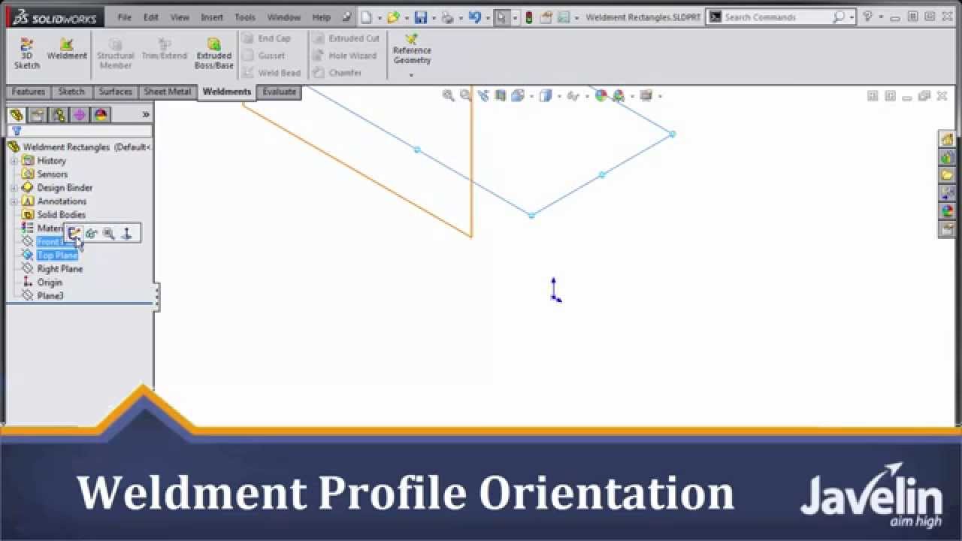Choose the Trim/Extend command
The image size is (962, 541).
pyautogui.click(x=164, y=50)
